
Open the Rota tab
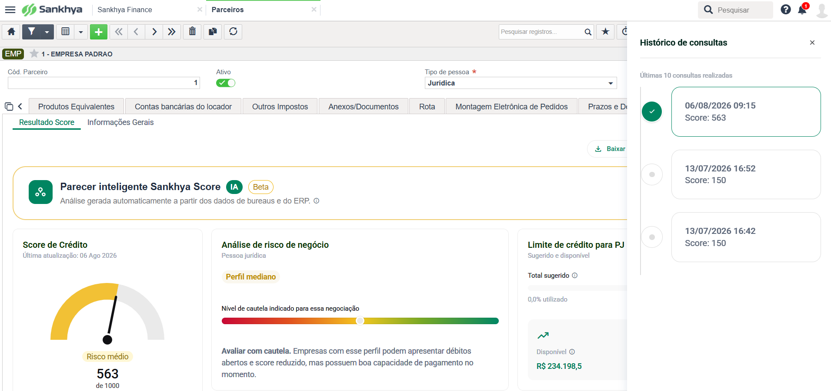[x=427, y=107]
